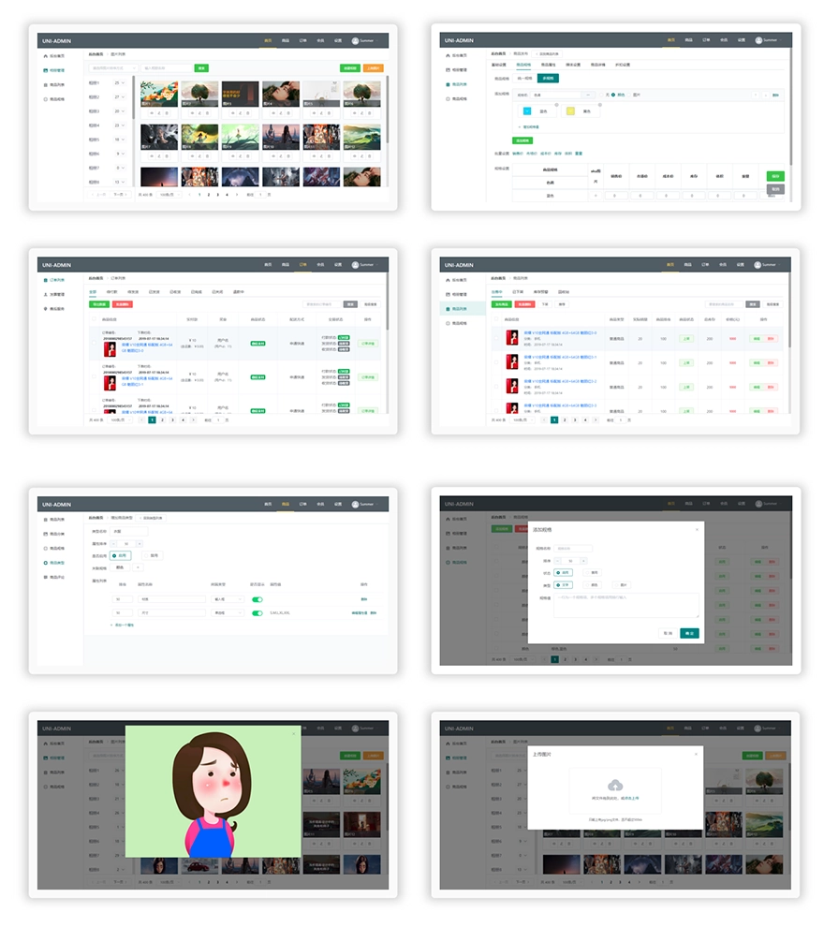Expand the album 3 dropdown showing 20
Image resolution: width=824 pixels, height=927 pixels.
click(x=120, y=111)
